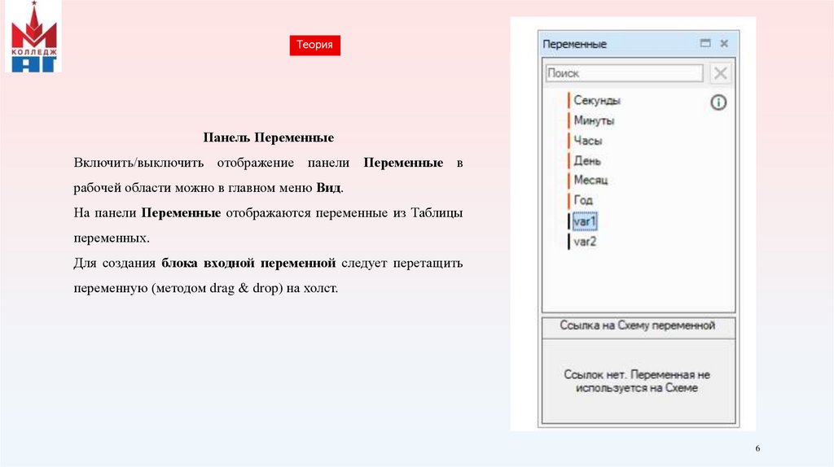Click the Поиск search field
Screen dimensions: 834x467
pos(624,73)
